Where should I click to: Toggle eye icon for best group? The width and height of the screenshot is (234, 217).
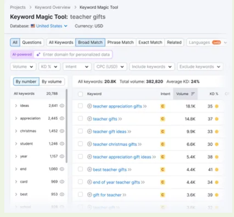click(62, 194)
